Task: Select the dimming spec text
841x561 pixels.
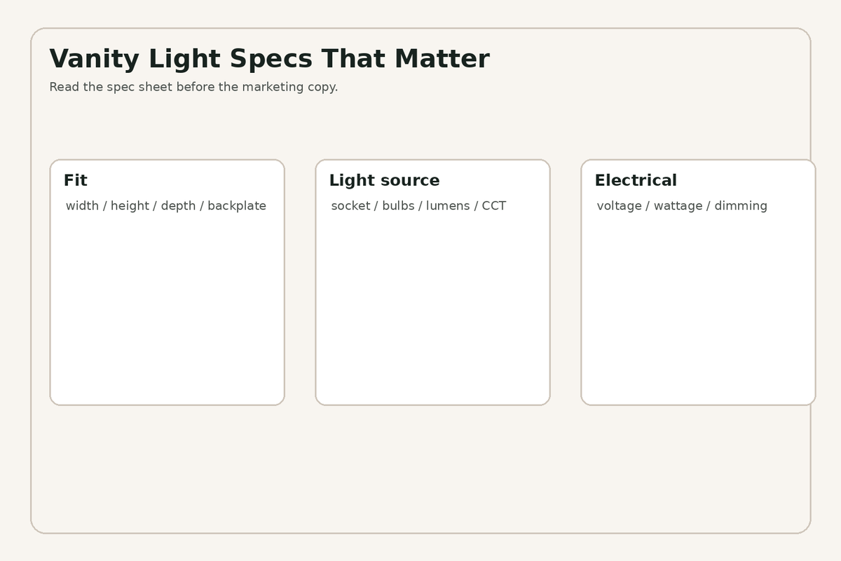Action: pyautogui.click(x=741, y=206)
